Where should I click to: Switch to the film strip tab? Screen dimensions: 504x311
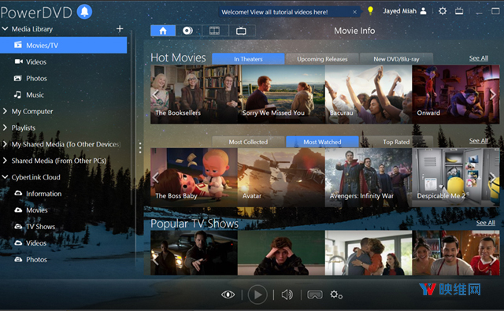coord(214,31)
